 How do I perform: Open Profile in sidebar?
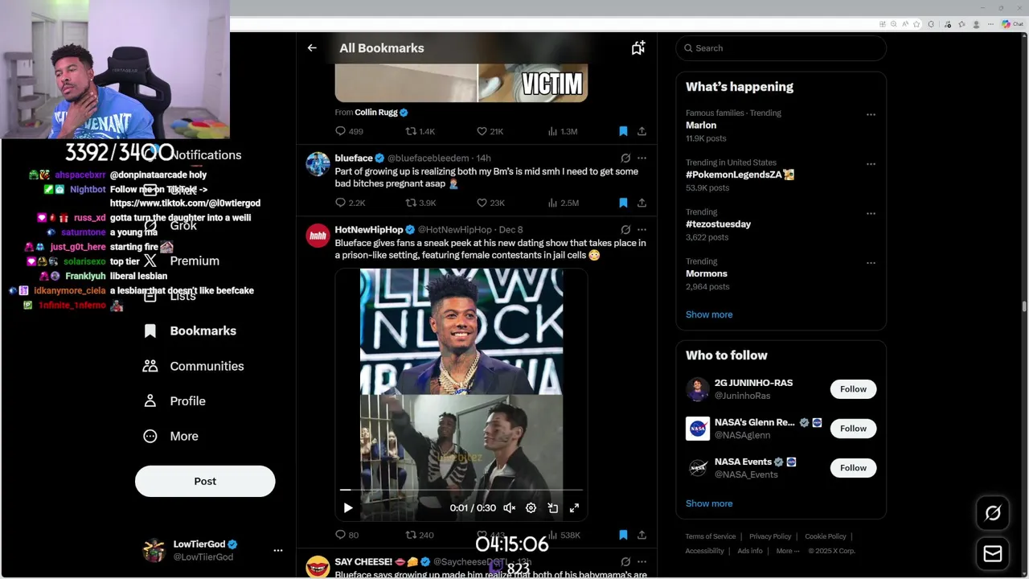[174, 401]
